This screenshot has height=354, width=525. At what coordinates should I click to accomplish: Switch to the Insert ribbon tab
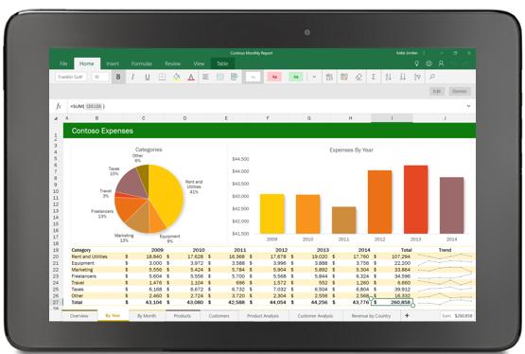coord(113,63)
